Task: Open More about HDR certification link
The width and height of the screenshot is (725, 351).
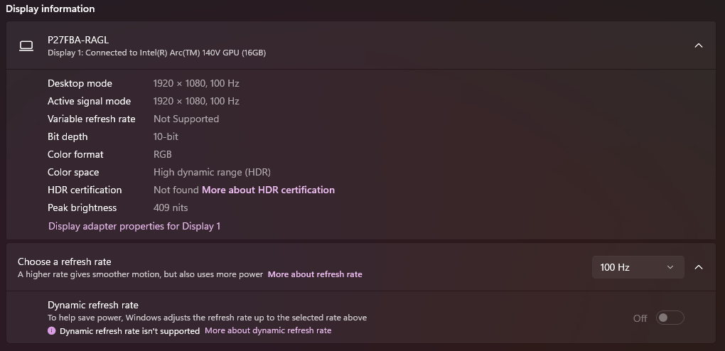Action: click(x=268, y=190)
